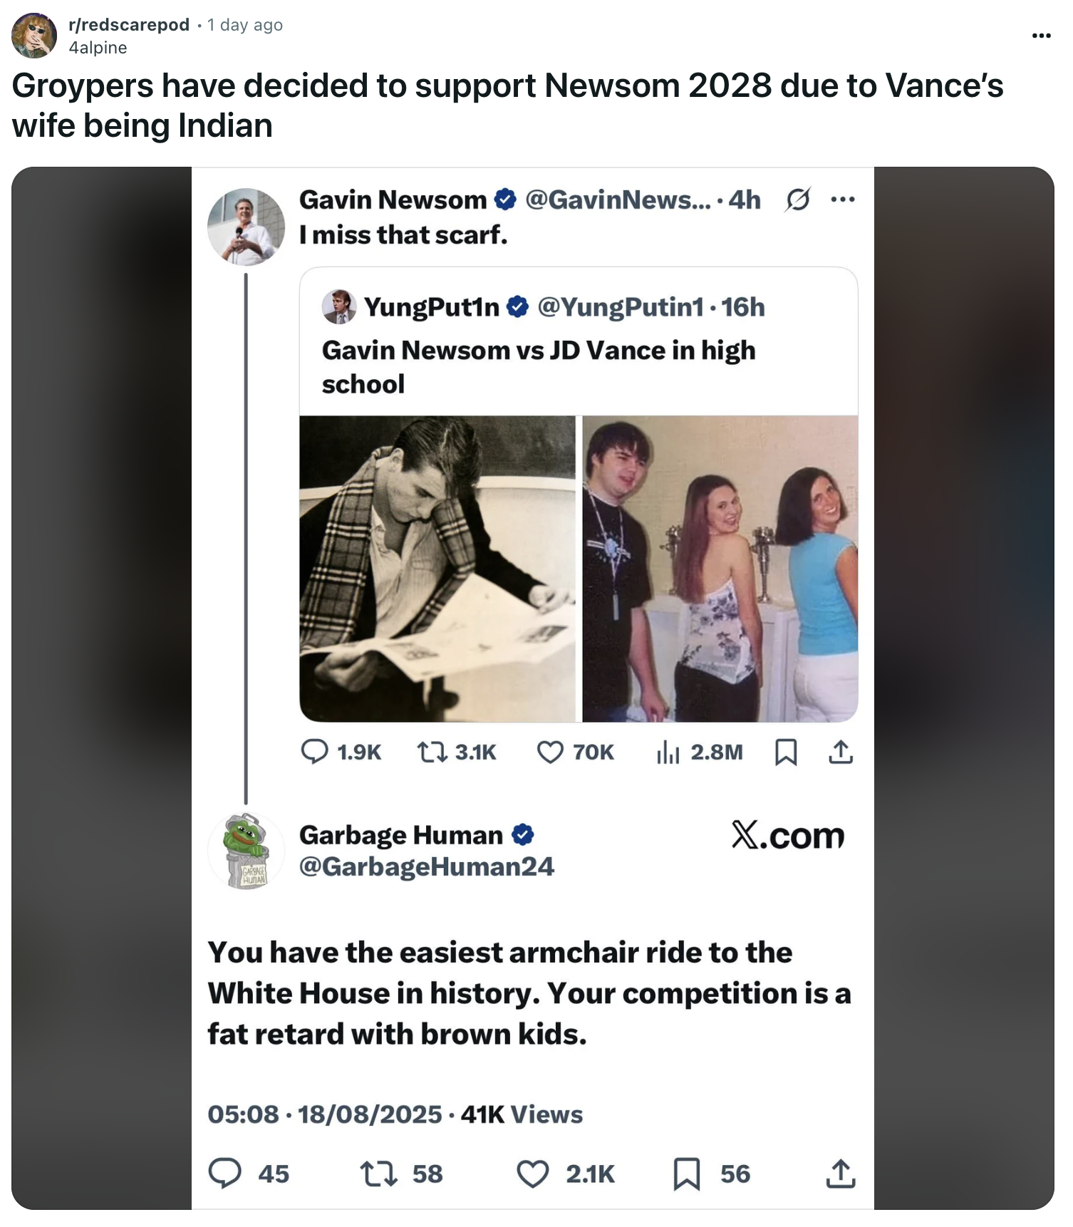
Task: Click the YungPut1n quoted tweet avatar
Action: 339,307
